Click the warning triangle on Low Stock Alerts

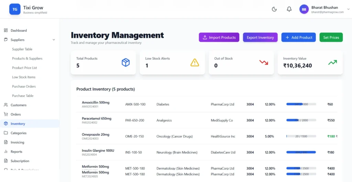(195, 62)
